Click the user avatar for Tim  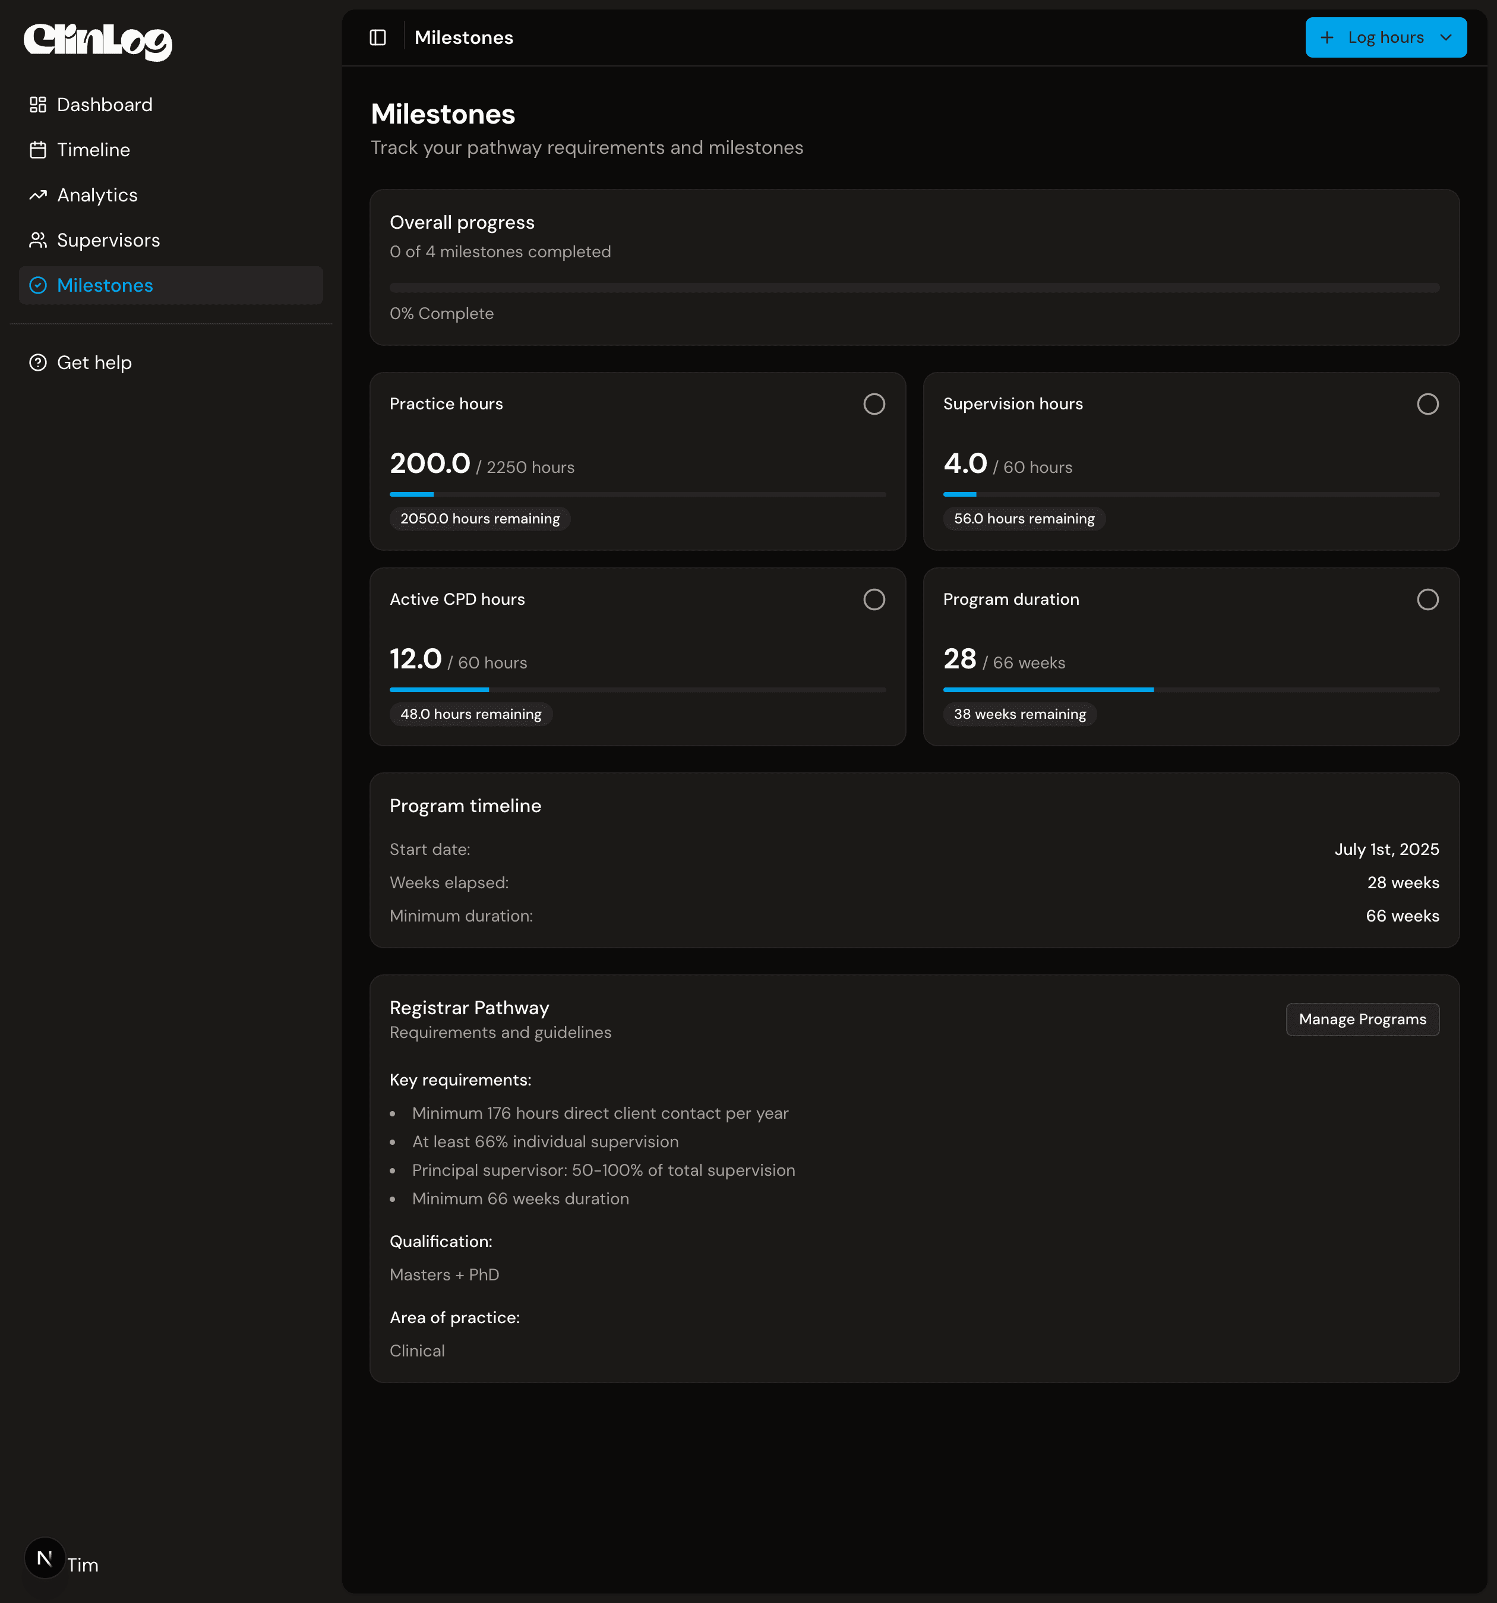tap(45, 1558)
